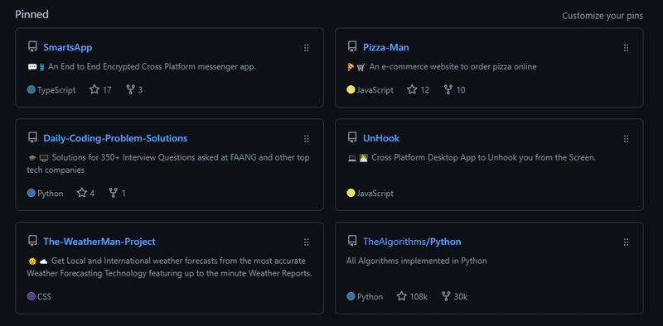Click the JavaScript language dot on UnHook
663x326 pixels.
[351, 193]
